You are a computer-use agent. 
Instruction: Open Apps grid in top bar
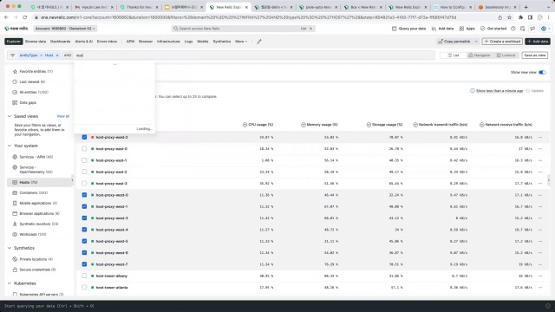tap(467, 29)
